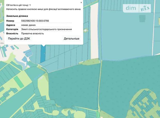Close the parcel info popup
Viewport: 160px width, 118px height.
coord(81,3)
